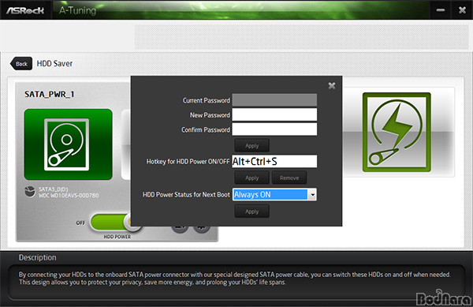Close the A-Tuning window
473x307 pixels.
point(462,10)
